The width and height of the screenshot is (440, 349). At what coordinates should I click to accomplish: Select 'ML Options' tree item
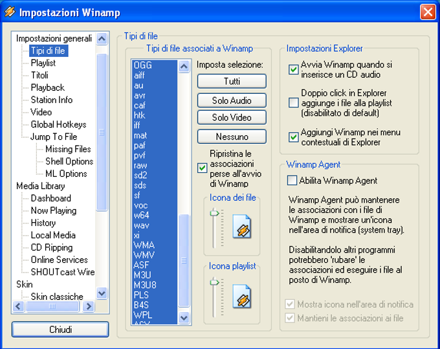click(66, 174)
